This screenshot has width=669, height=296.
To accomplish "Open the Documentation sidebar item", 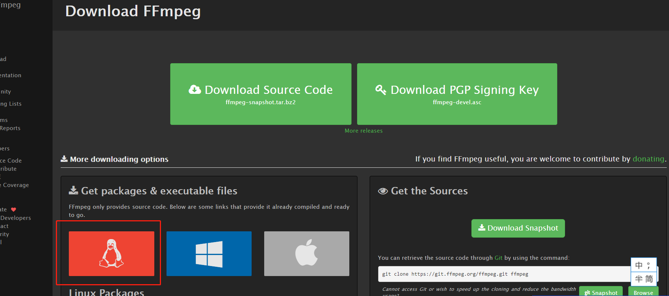I will click(x=11, y=75).
